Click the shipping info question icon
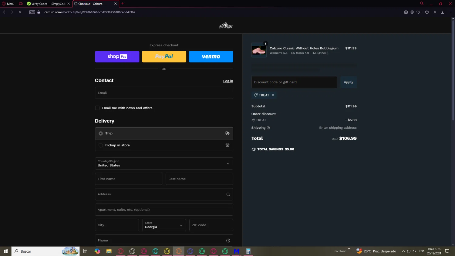The width and height of the screenshot is (455, 256). click(268, 128)
